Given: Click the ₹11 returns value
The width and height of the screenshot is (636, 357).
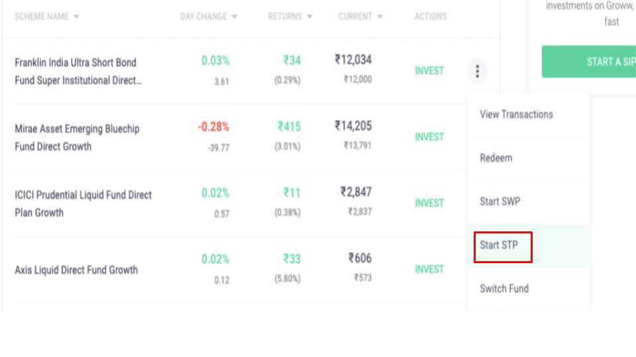Looking at the screenshot, I should (x=292, y=192).
